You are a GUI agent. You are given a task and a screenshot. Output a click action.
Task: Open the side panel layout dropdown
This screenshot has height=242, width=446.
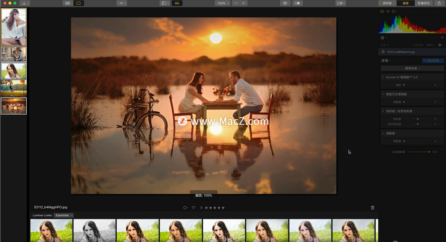pyautogui.click(x=165, y=3)
